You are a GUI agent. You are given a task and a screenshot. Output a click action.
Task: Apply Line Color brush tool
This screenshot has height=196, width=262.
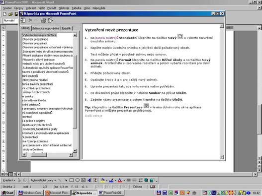click(x=111, y=180)
